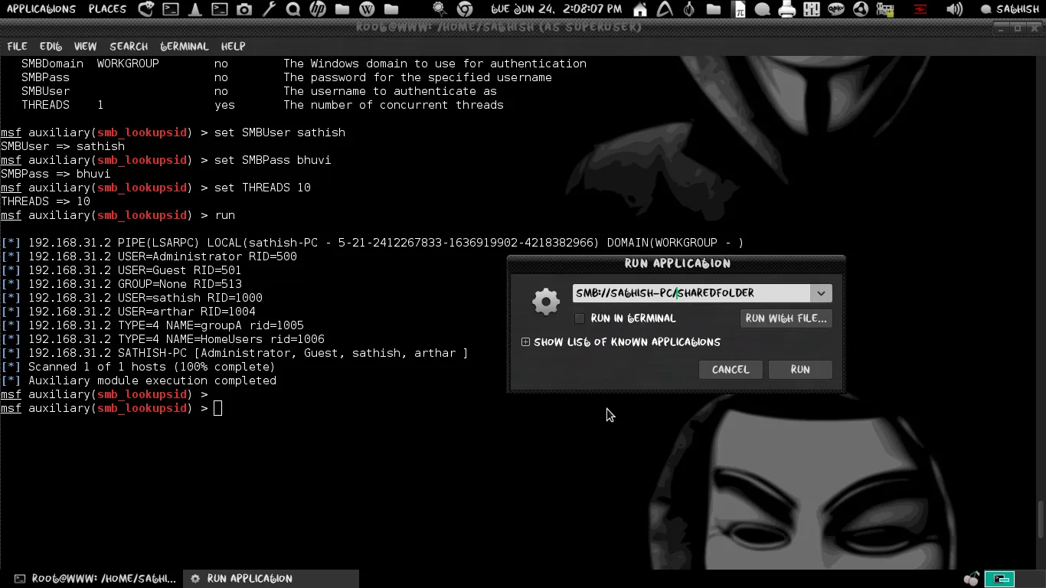Image resolution: width=1046 pixels, height=588 pixels.
Task: Click the snake-like icon next to Places
Action: click(145, 9)
